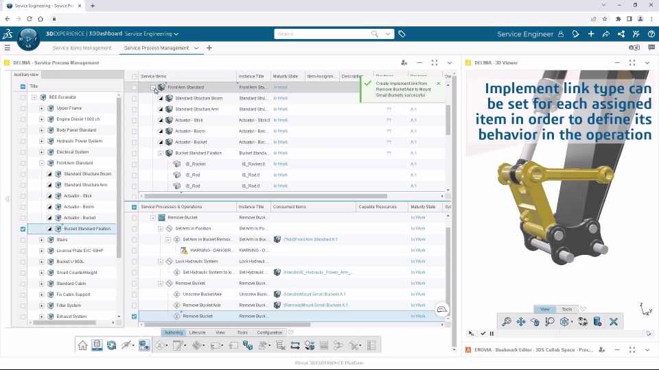Open the 3DEXPERIENCE compass

click(x=28, y=39)
